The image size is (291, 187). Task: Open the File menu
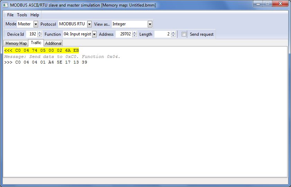click(x=10, y=15)
